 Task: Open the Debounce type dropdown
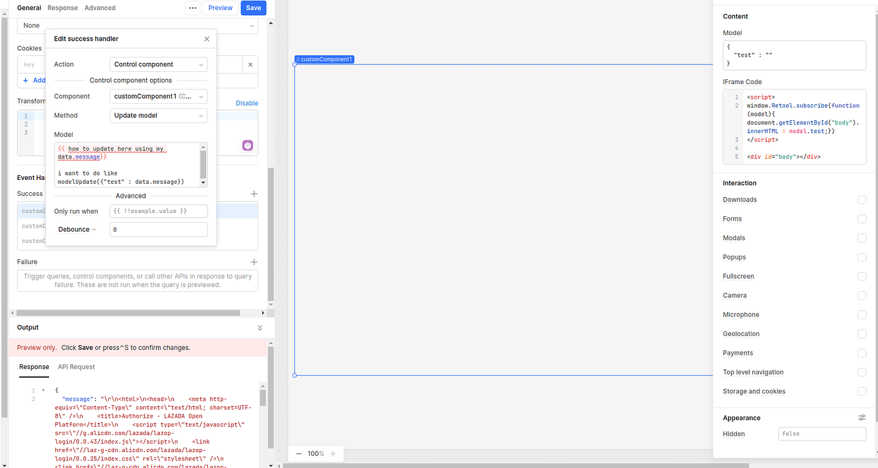[x=76, y=230]
